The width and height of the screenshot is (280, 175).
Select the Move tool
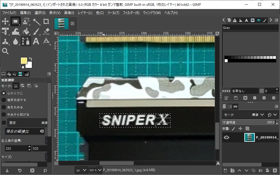[5, 21]
